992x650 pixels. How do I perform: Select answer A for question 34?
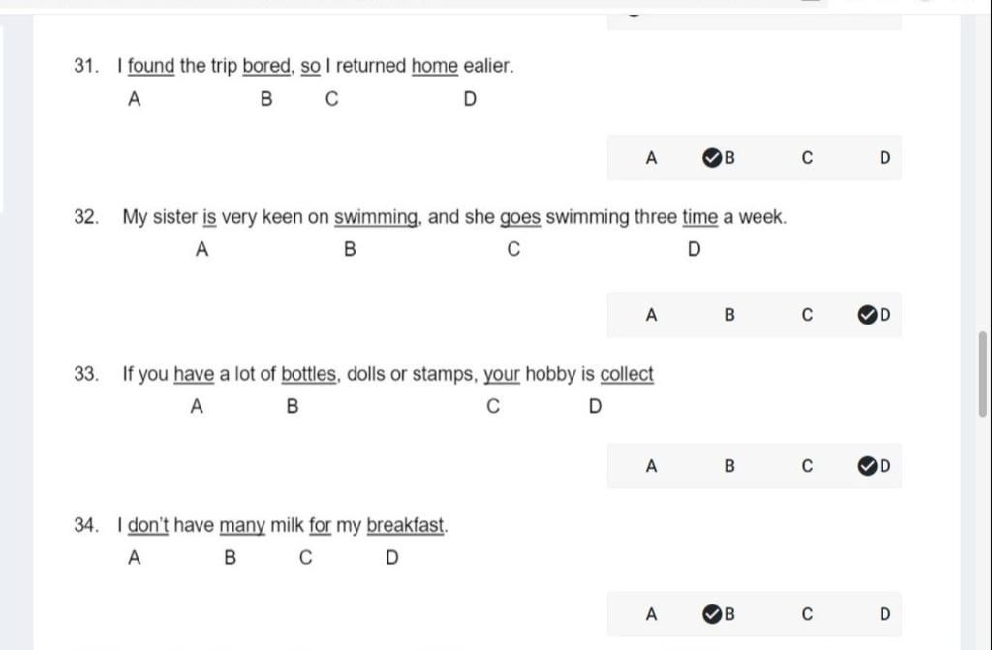[x=651, y=614]
